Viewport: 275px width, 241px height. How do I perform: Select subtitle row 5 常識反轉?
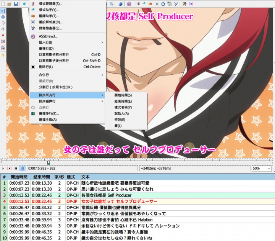coord(137,208)
